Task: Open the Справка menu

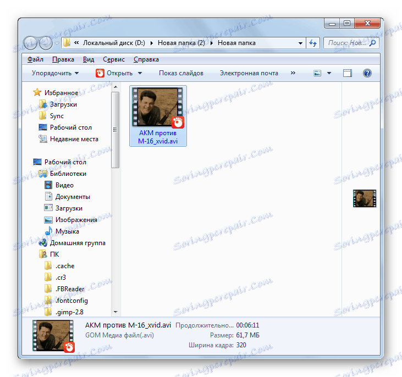Action: point(146,59)
